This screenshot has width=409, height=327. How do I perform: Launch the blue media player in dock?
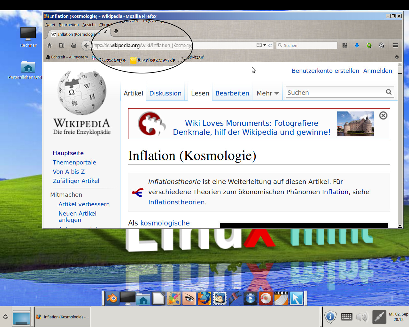[x=251, y=299]
